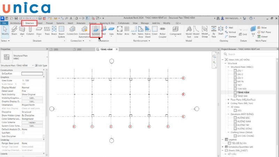Screen dimensions: 279x157
Task: Select the Beam tool
Action: click(x=14, y=31)
